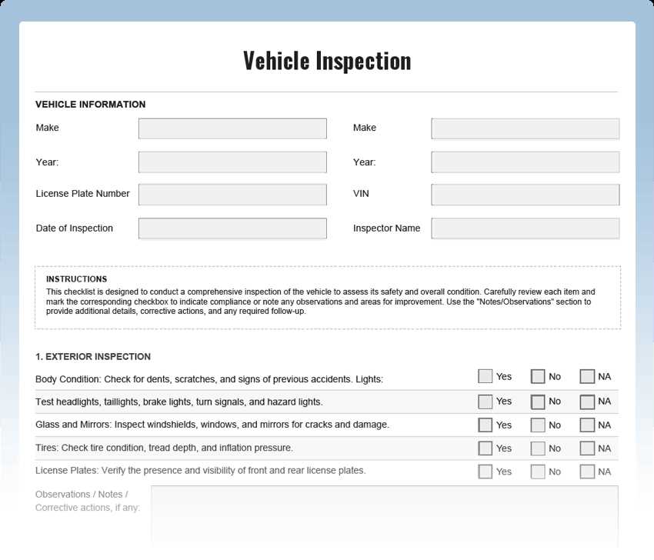Select the Date of Inspection field
Image resolution: width=654 pixels, height=560 pixels.
pyautogui.click(x=232, y=228)
